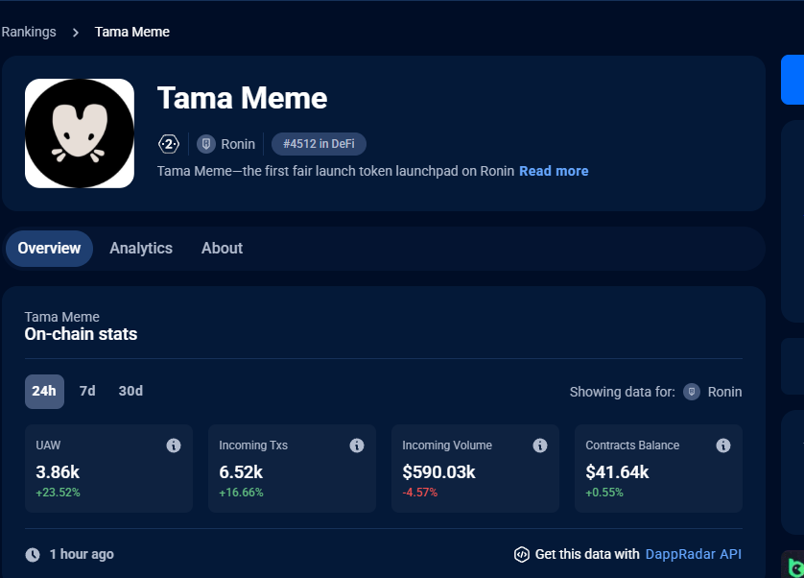Image resolution: width=804 pixels, height=578 pixels.
Task: Switch to the Analytics tab
Action: 141,249
